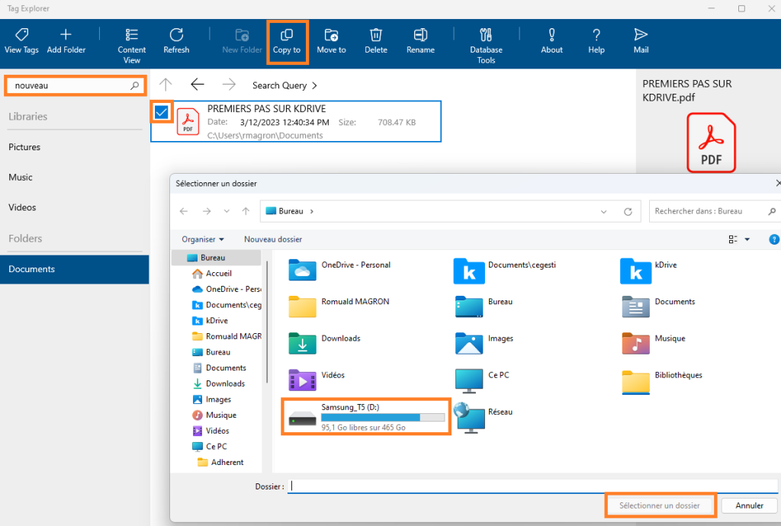
Task: Open Database Tools
Action: tap(486, 47)
